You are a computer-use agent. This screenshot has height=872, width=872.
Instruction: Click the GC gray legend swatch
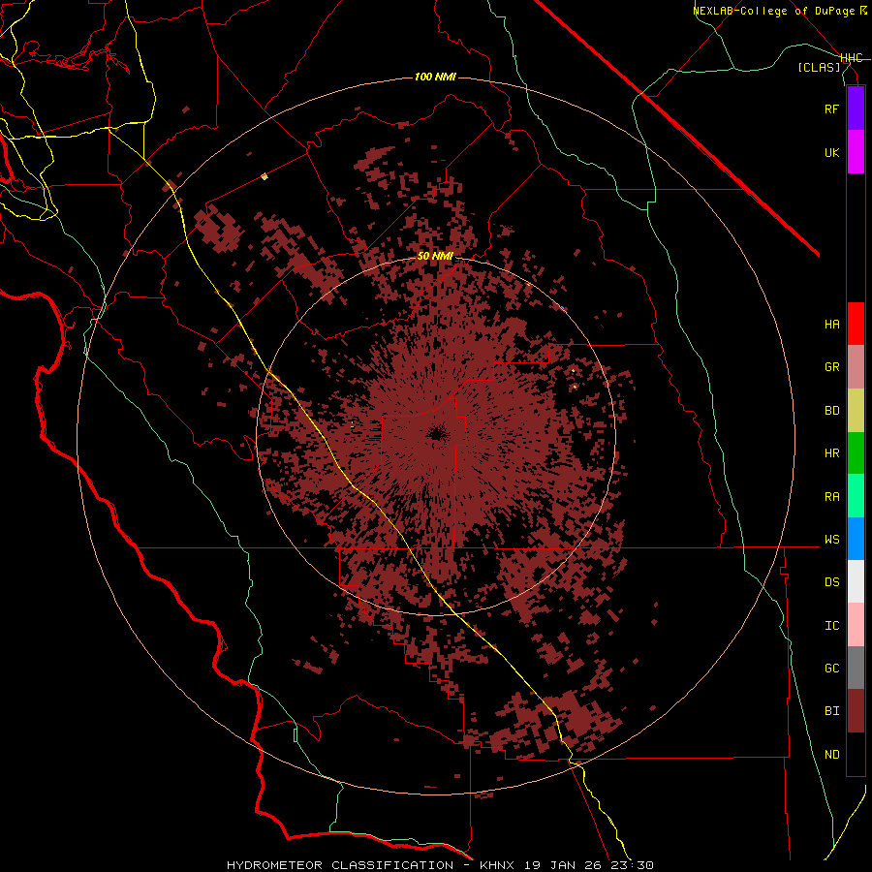[x=856, y=668]
